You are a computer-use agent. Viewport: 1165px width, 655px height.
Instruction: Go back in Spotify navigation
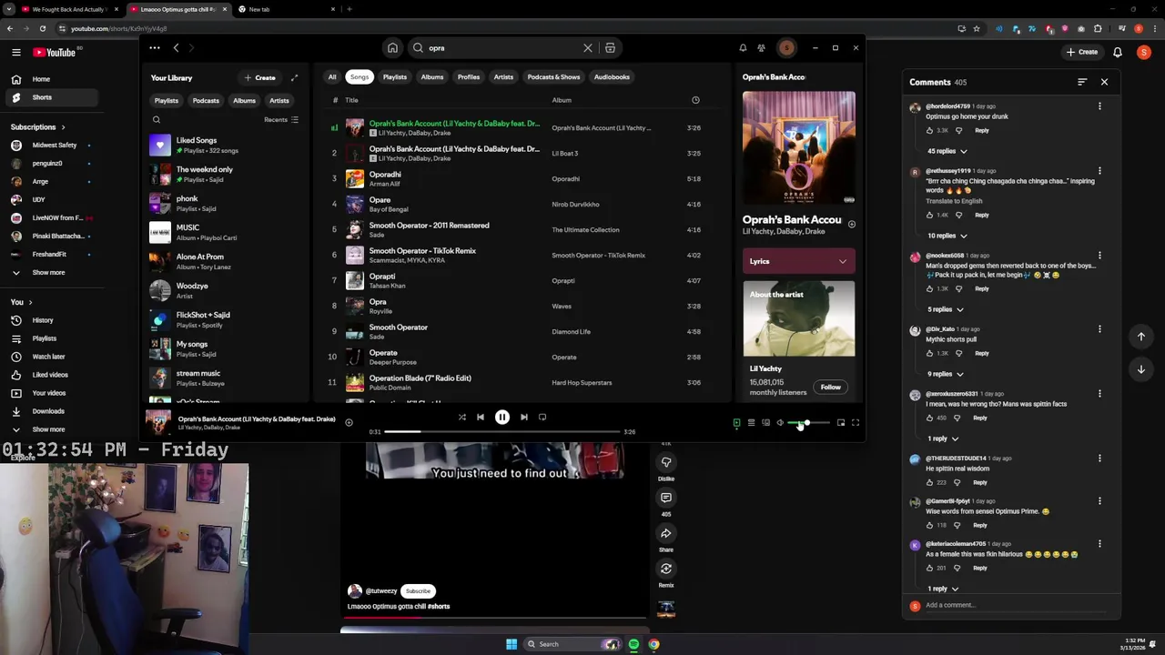click(x=176, y=48)
